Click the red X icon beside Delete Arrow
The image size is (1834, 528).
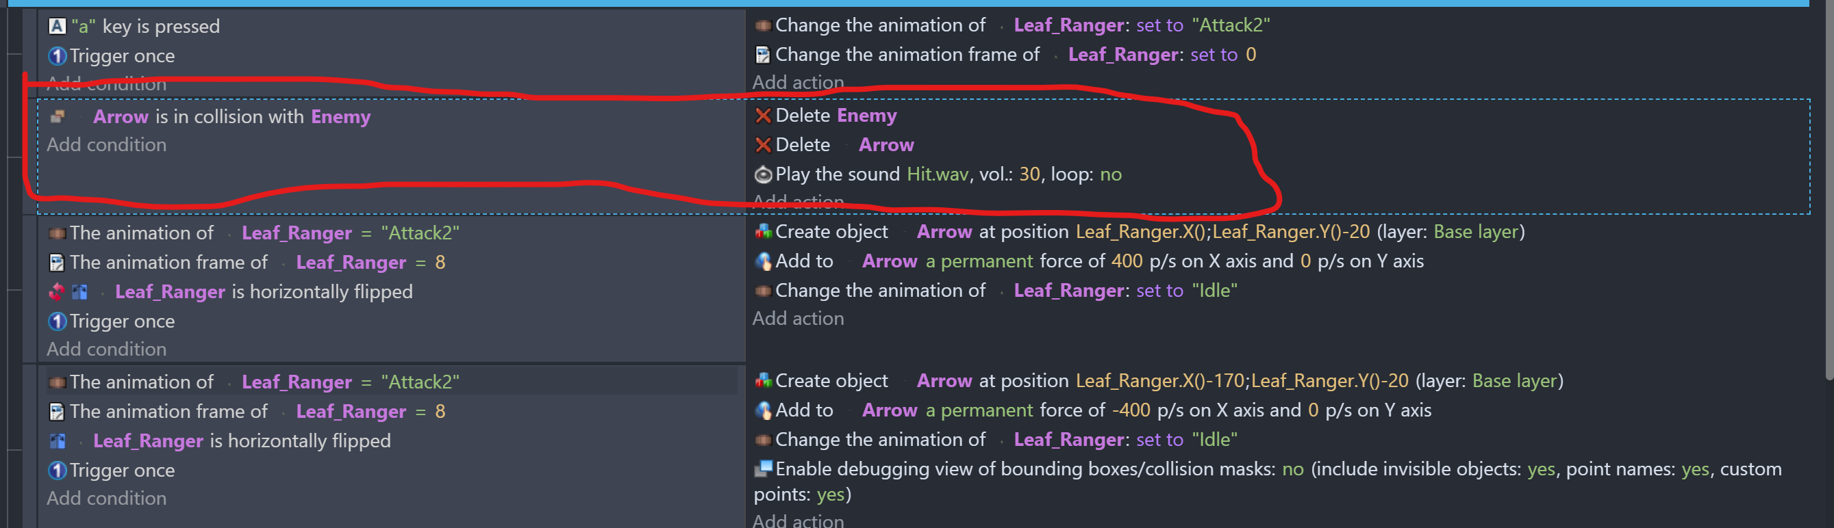pyautogui.click(x=762, y=145)
